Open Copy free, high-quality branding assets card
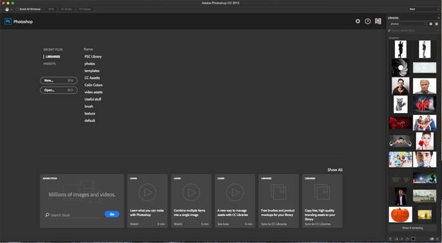The image size is (442, 243). tap(322, 201)
